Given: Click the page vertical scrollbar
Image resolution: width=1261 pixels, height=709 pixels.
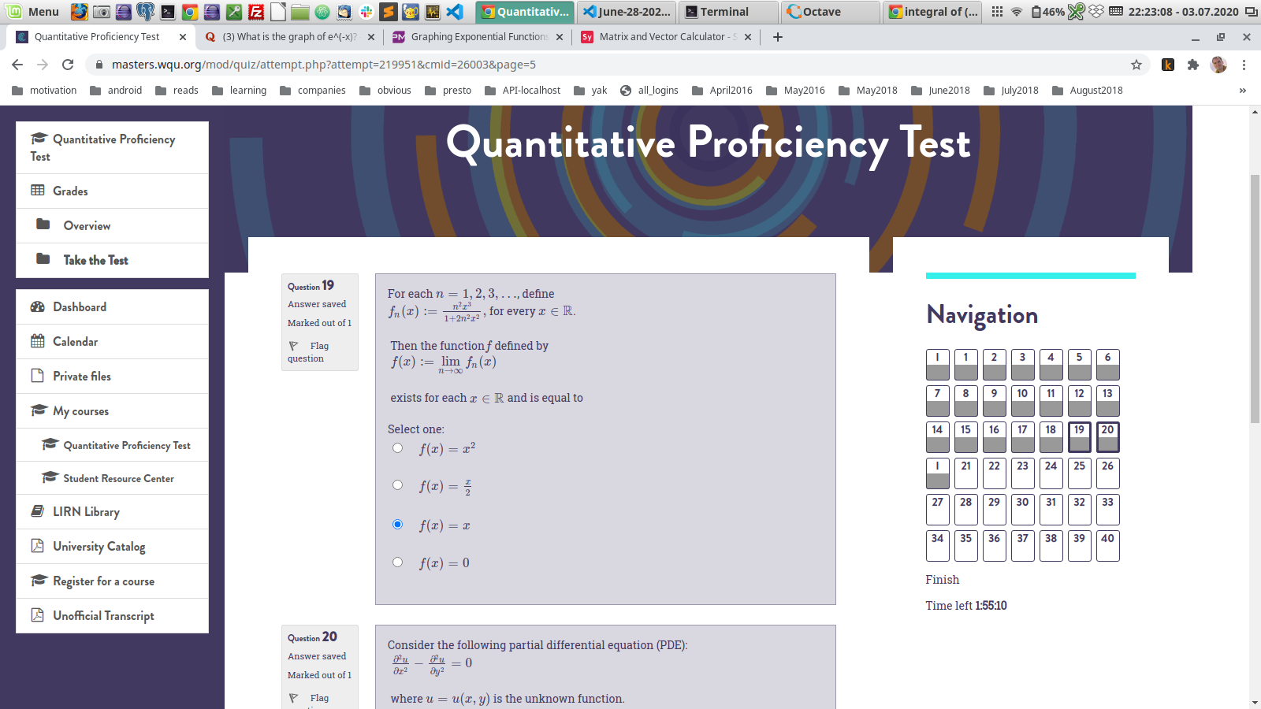Looking at the screenshot, I should pos(1255,299).
